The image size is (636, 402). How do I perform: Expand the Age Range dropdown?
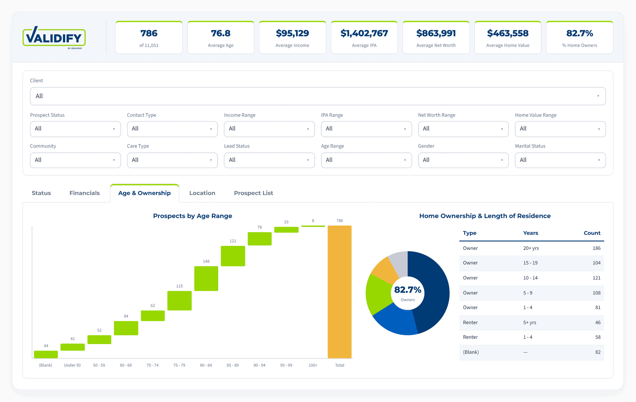click(x=366, y=160)
